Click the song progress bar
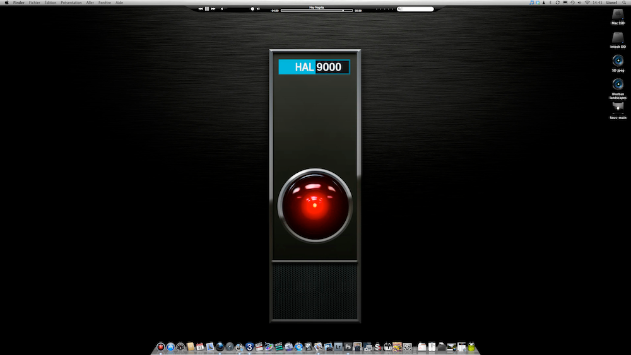The width and height of the screenshot is (631, 355). (x=316, y=11)
